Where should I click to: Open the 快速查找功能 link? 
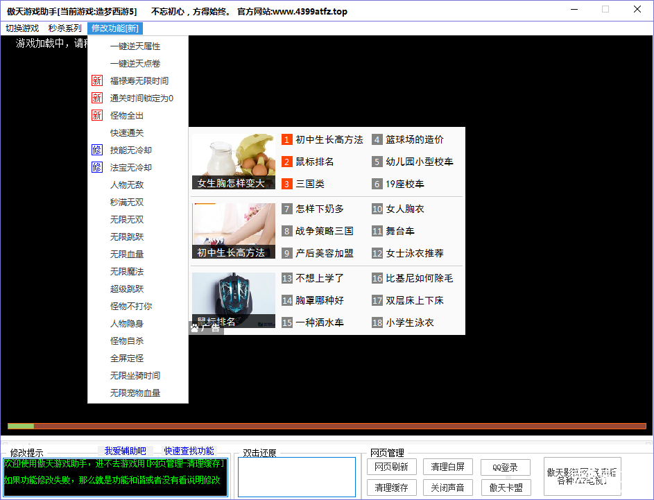189,451
